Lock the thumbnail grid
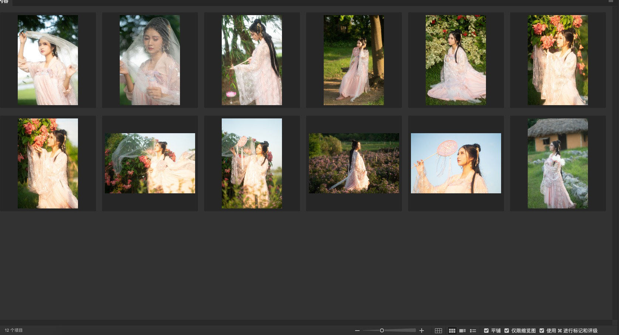Image resolution: width=619 pixels, height=335 pixels. [438, 331]
